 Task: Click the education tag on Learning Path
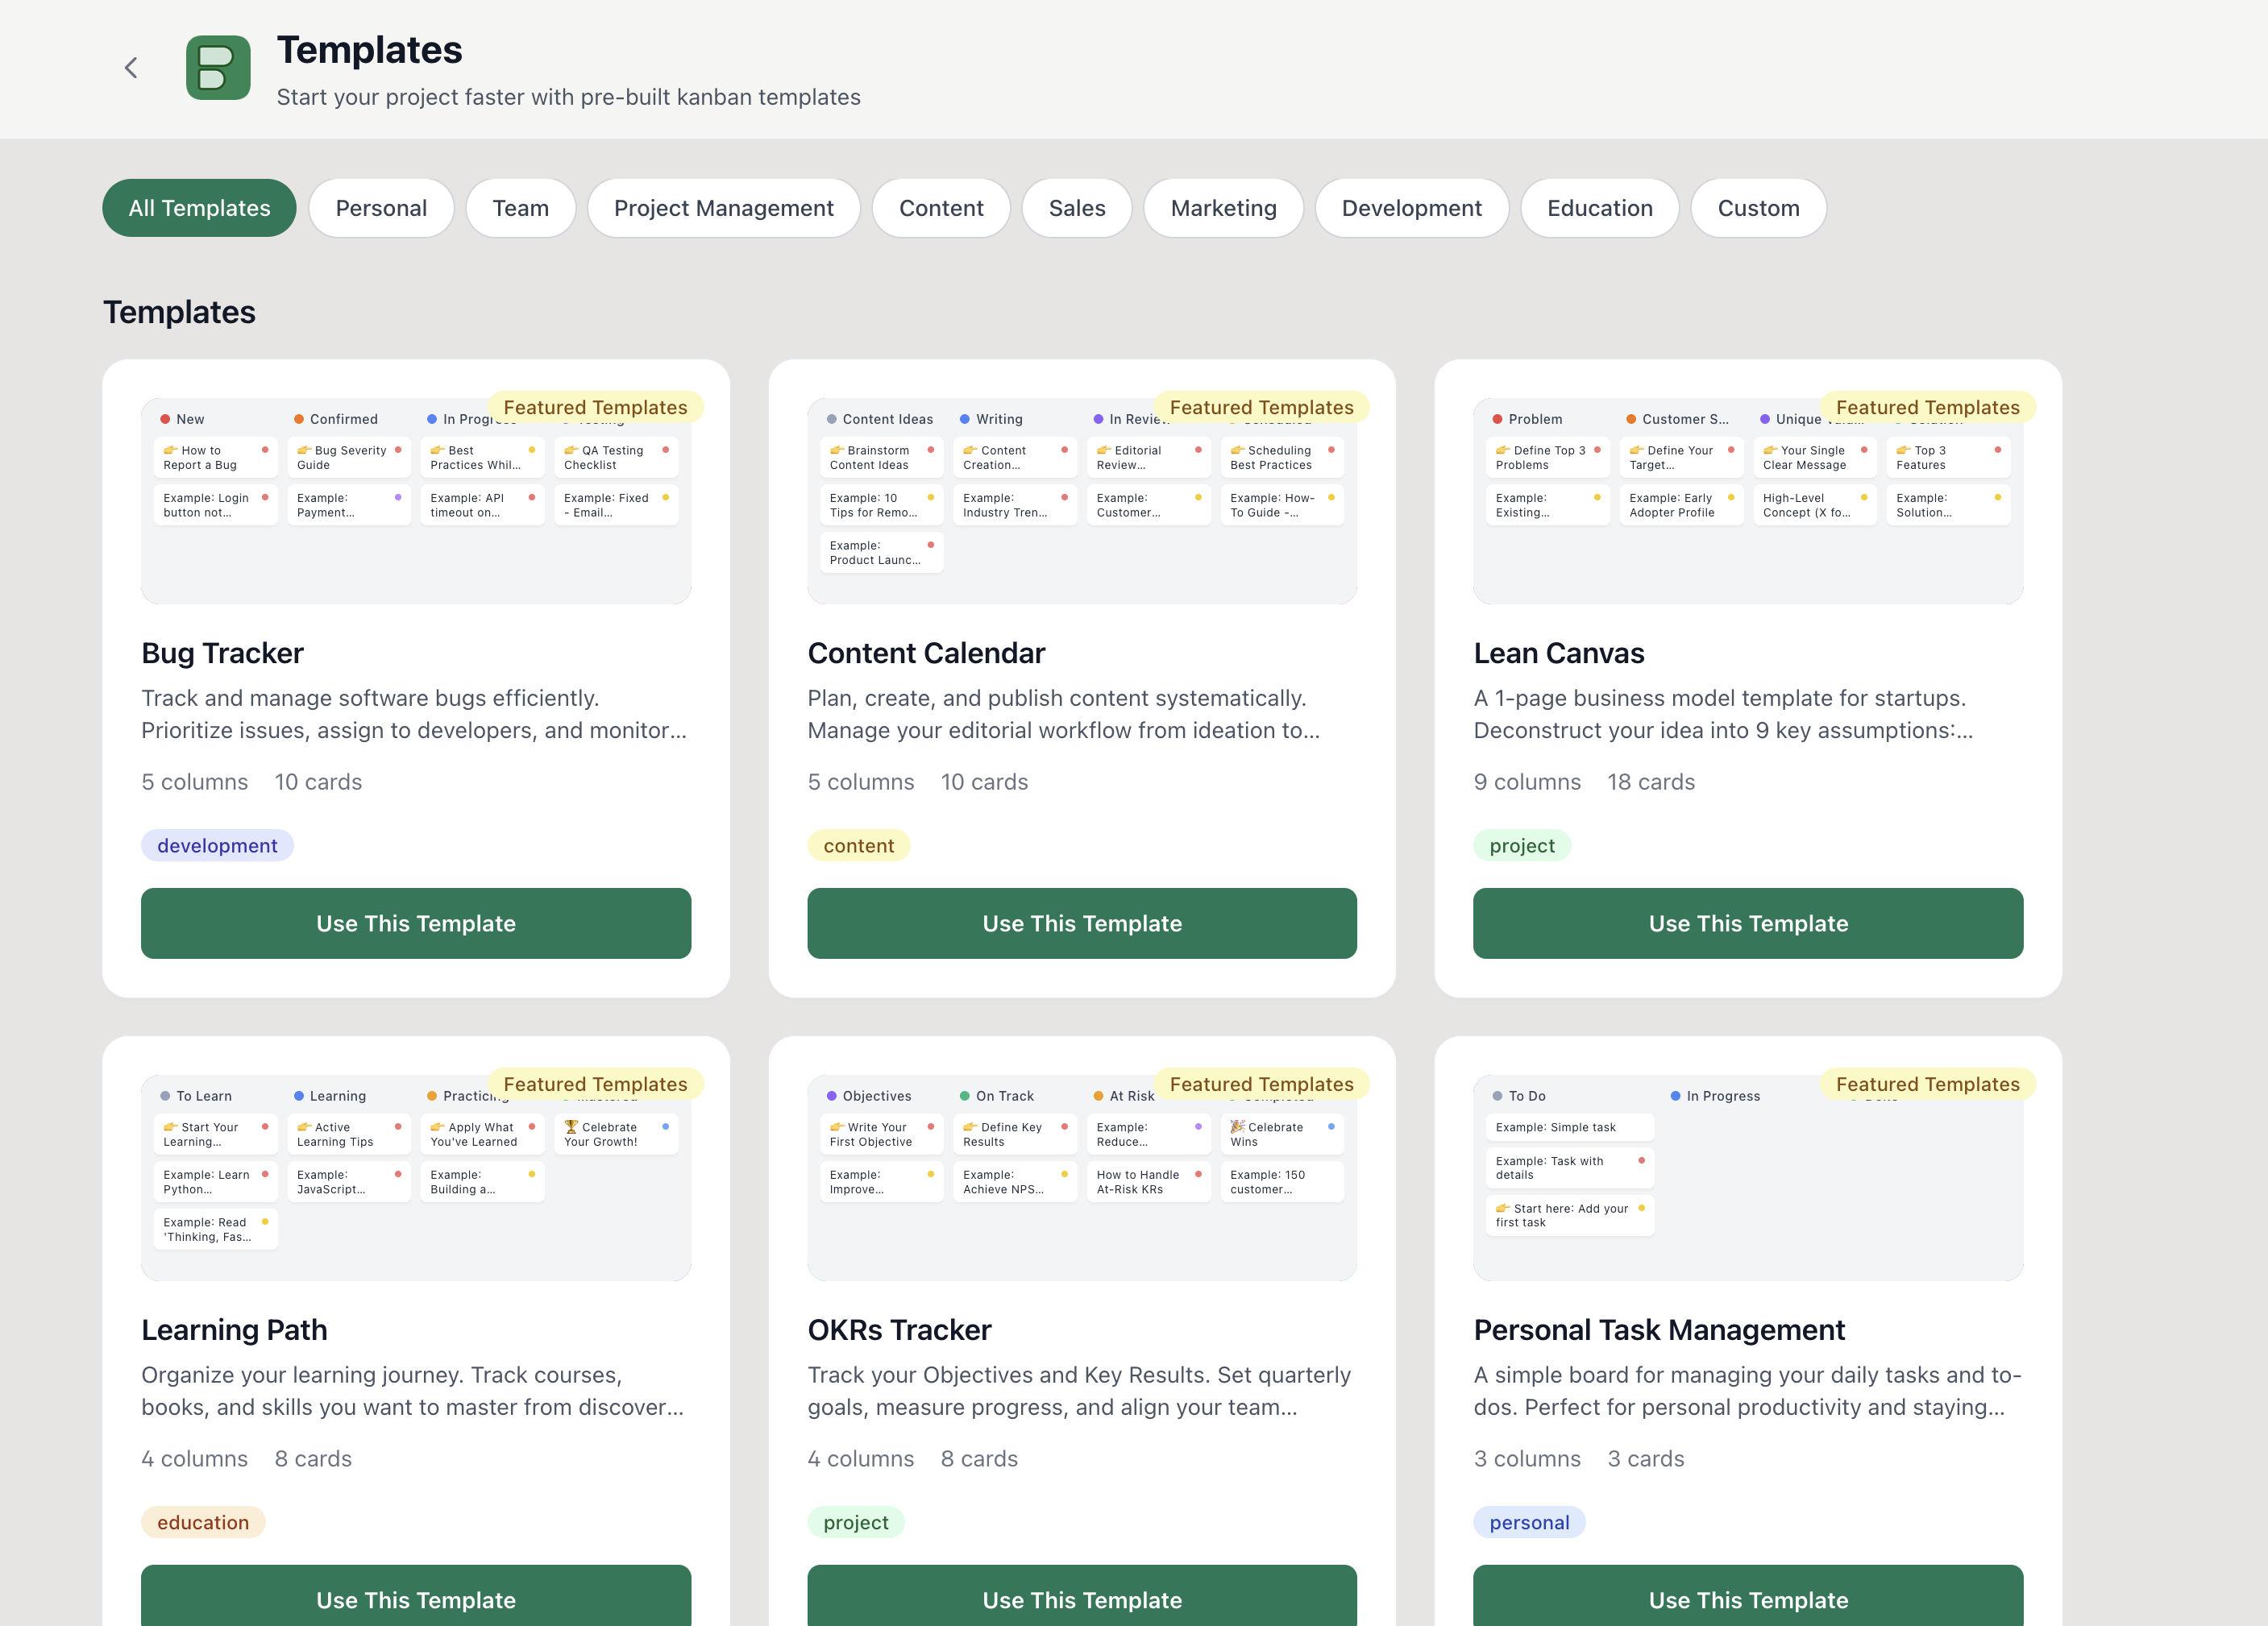pyautogui.click(x=203, y=1522)
